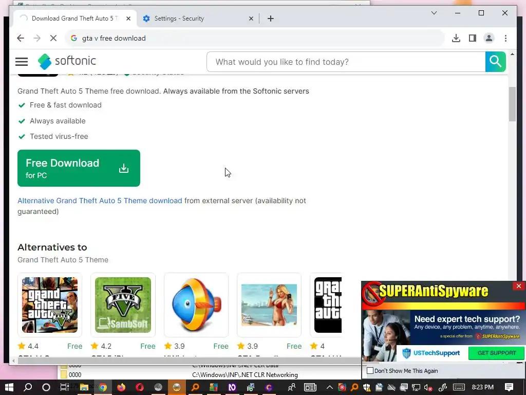Click the scroll-up arrow of page scrollbar
The width and height of the screenshot is (526, 395).
(512, 53)
